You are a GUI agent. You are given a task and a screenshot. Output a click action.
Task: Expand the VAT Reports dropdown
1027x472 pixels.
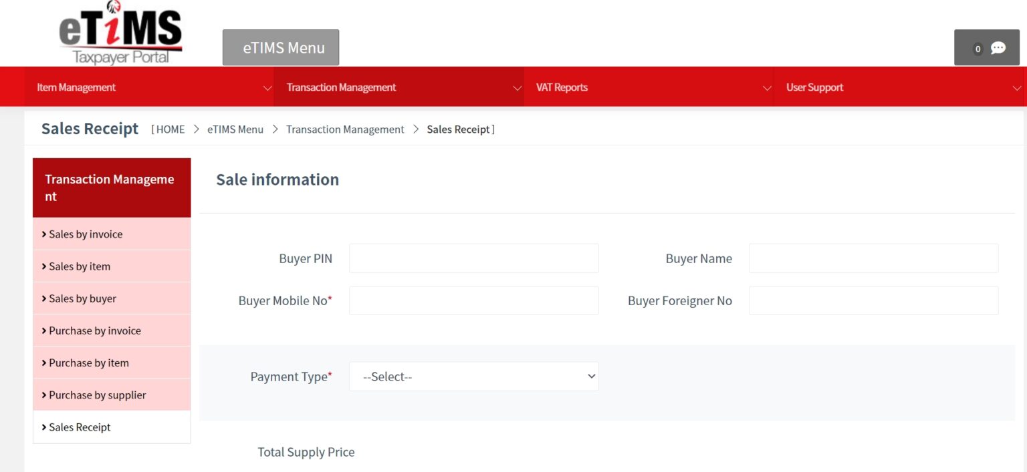648,87
